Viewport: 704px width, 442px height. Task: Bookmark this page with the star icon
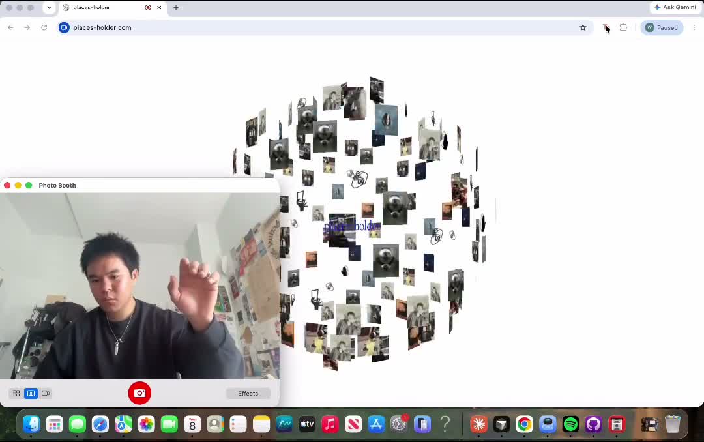point(583,27)
